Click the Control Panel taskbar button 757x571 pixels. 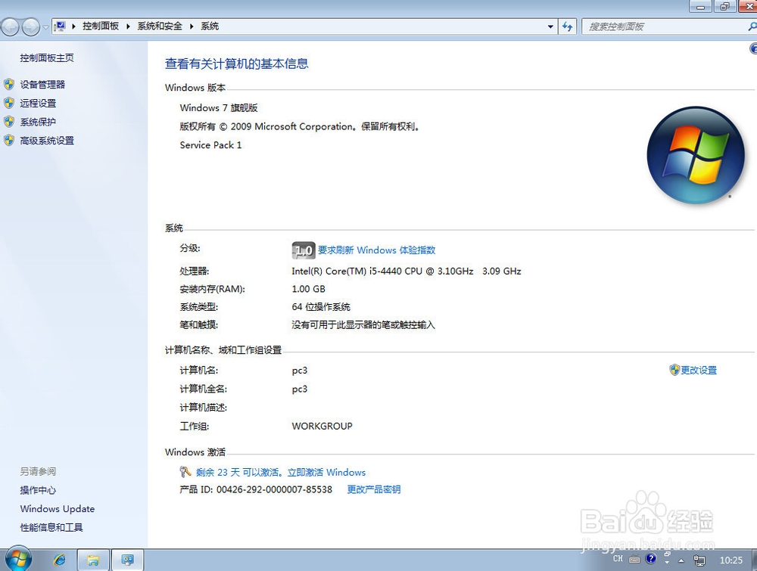(x=127, y=560)
